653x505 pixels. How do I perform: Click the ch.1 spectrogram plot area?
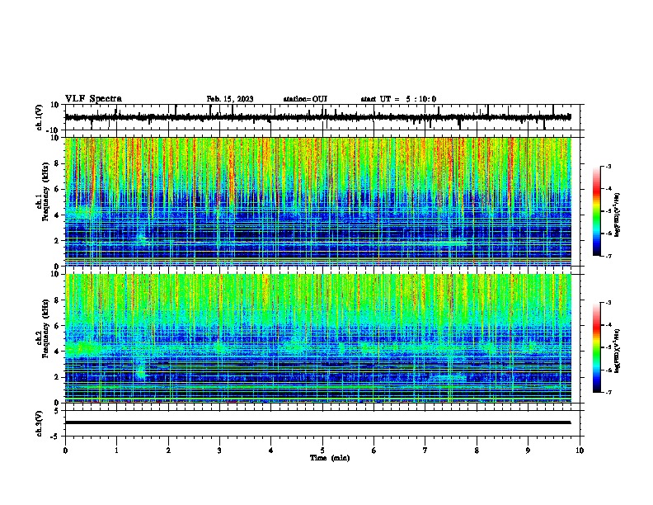[317, 201]
